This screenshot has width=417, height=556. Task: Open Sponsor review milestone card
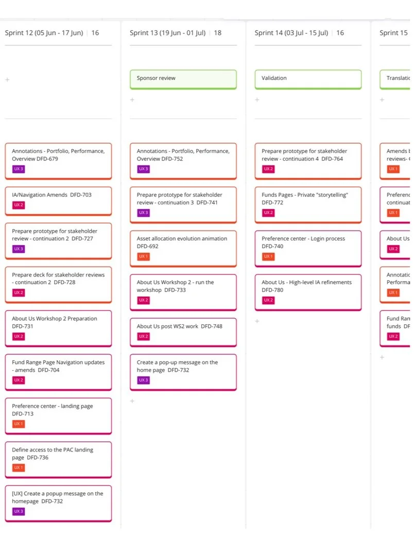(x=183, y=79)
